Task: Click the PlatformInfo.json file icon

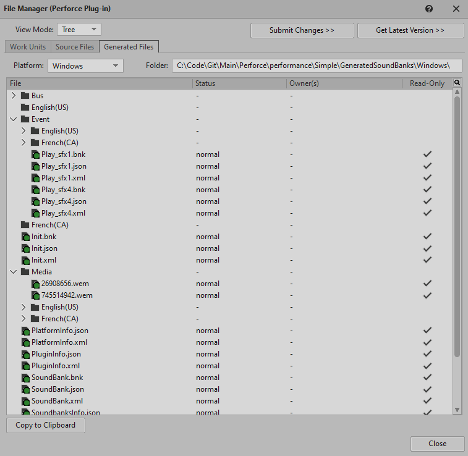Action: click(25, 331)
